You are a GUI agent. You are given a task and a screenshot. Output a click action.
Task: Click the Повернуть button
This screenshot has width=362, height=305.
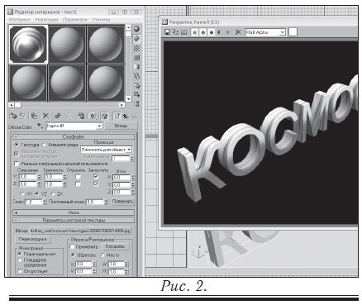click(x=122, y=202)
